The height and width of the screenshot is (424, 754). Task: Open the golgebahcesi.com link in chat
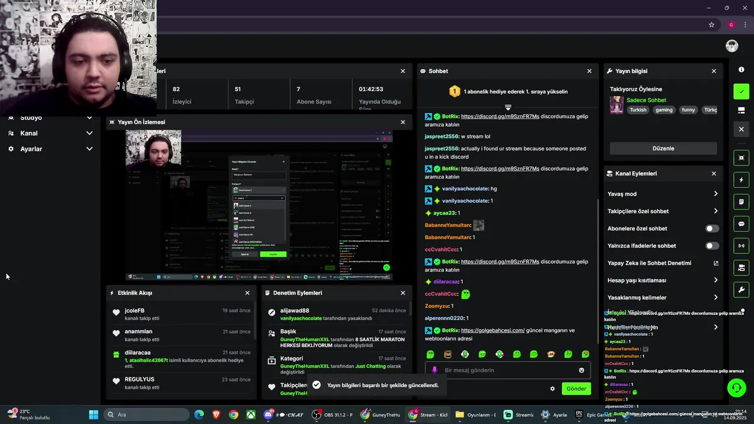[x=492, y=330]
